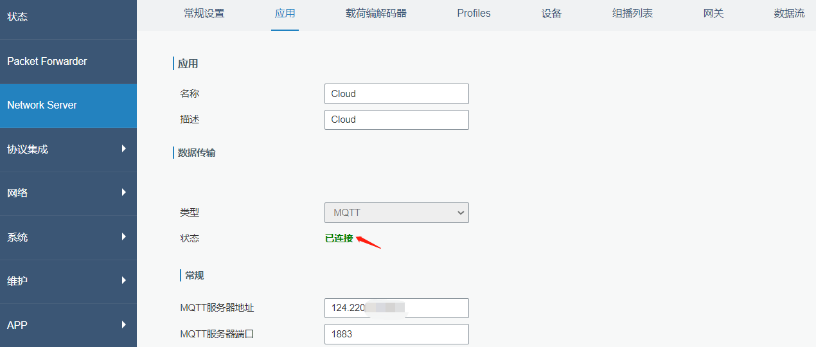Viewport: 816px width, 347px height.
Task: Click the 名称 input field
Action: [396, 94]
